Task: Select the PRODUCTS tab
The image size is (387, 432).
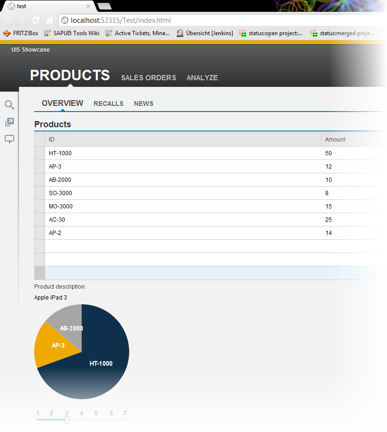Action: 70,75
